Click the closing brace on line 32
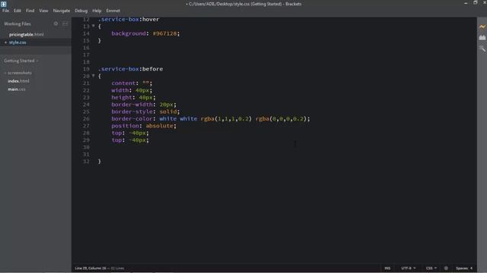The image size is (487, 273). pyautogui.click(x=100, y=162)
